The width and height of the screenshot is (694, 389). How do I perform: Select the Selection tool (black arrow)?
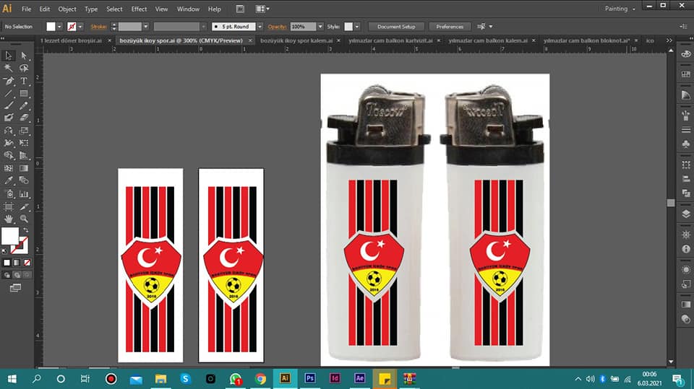9,56
